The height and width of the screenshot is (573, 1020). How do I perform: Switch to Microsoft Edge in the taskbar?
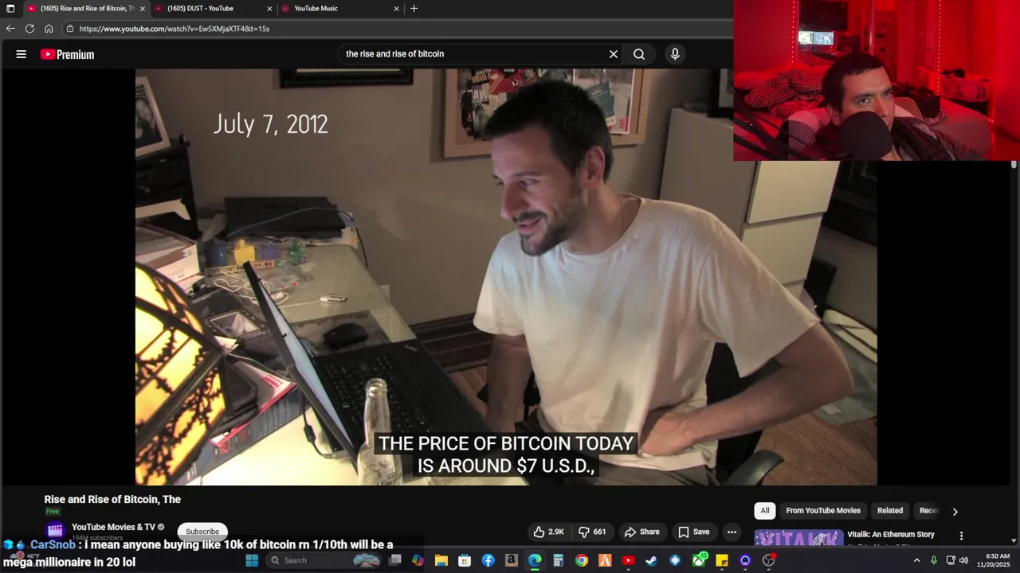[535, 560]
